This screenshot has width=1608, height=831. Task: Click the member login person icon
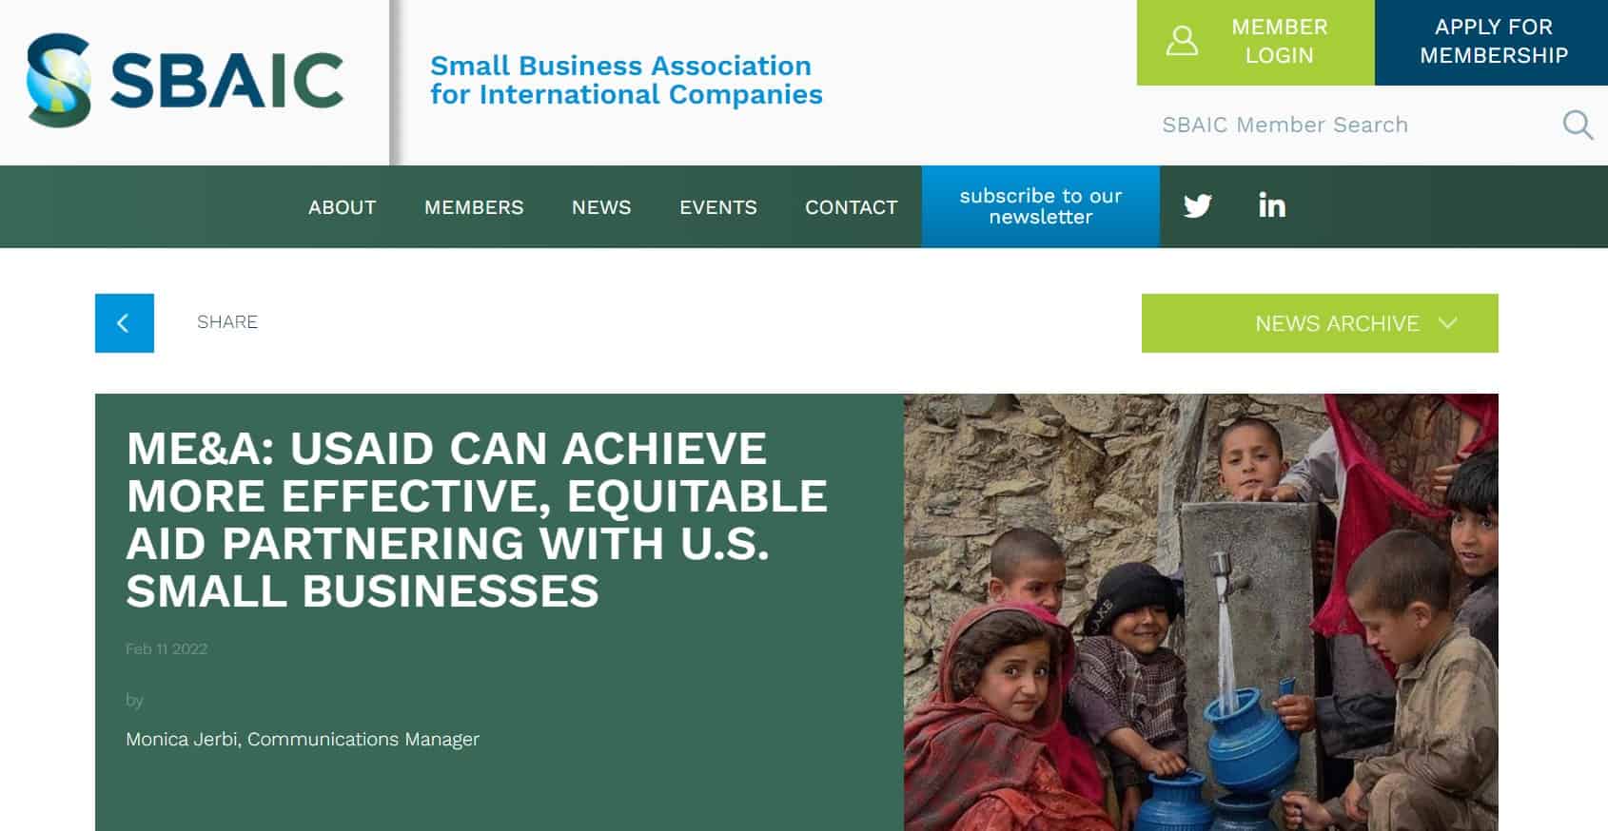click(x=1182, y=41)
